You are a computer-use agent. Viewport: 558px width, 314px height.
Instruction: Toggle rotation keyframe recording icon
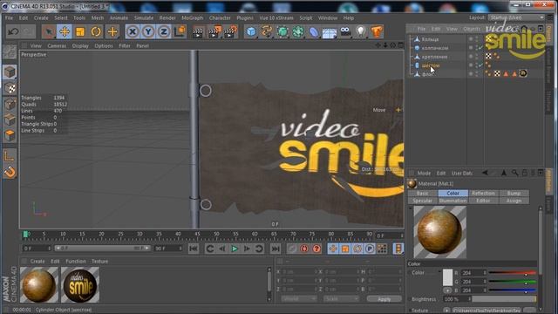357,249
